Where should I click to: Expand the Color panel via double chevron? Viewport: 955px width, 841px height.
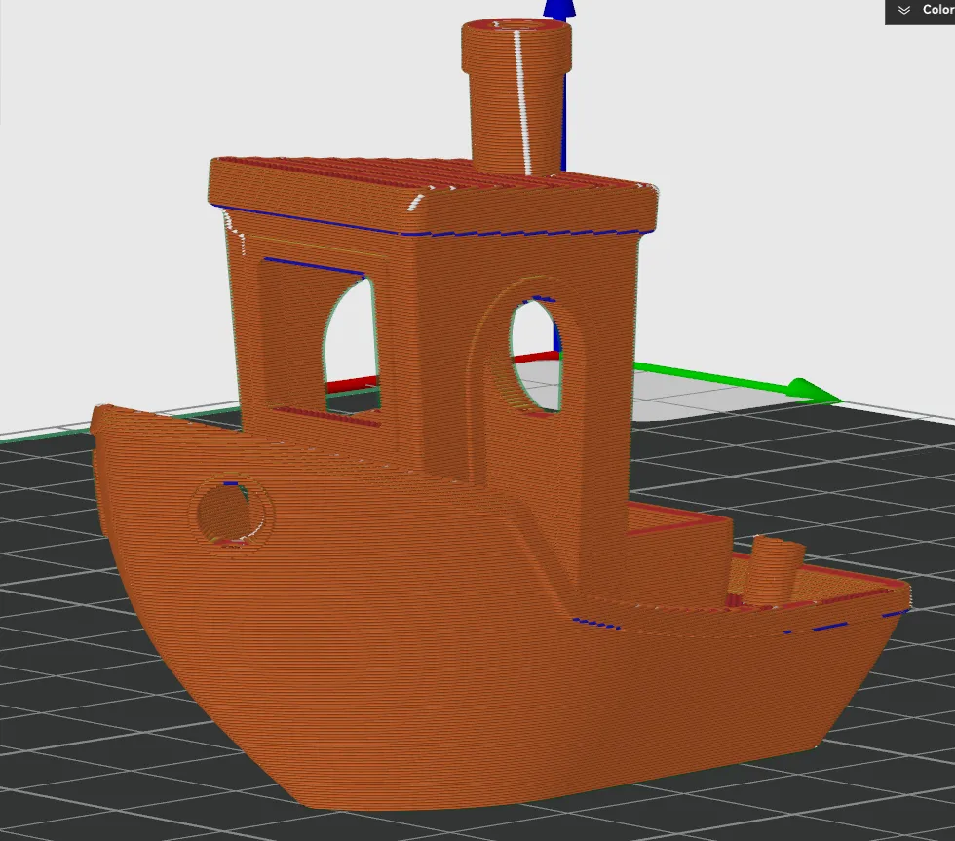(904, 10)
